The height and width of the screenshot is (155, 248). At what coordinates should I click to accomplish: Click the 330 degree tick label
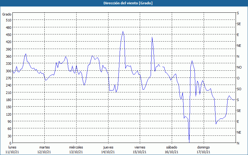coord(9,64)
